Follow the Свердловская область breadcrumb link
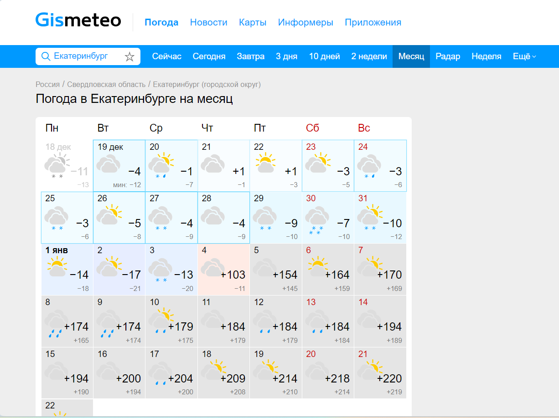Viewport: 559px width, 418px height. pyautogui.click(x=106, y=84)
